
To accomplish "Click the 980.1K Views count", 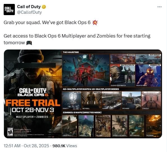I will click(x=65, y=146).
